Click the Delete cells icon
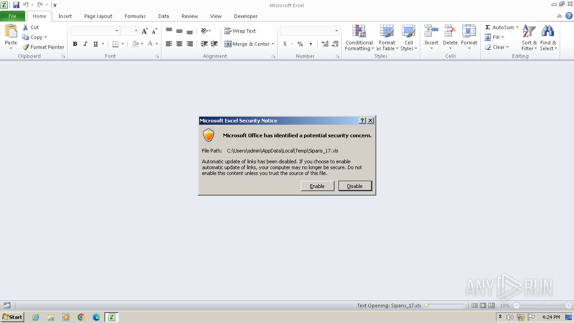The image size is (574, 323). coord(450,31)
